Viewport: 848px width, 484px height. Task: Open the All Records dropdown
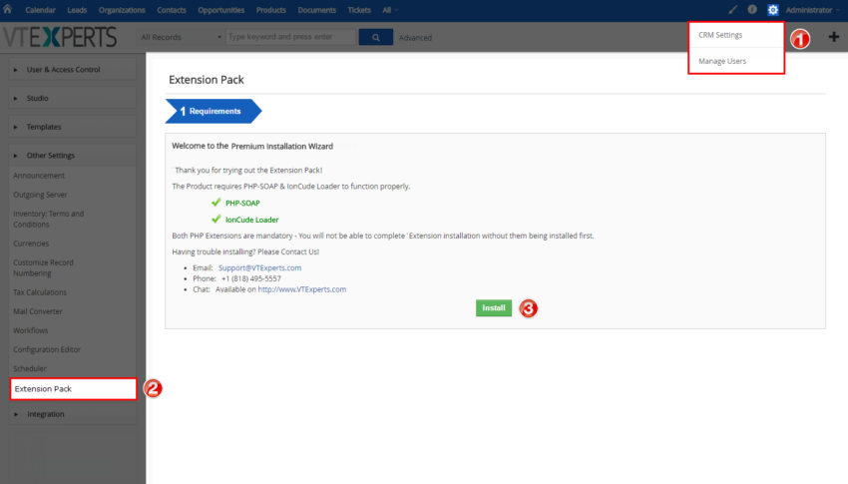pos(181,37)
